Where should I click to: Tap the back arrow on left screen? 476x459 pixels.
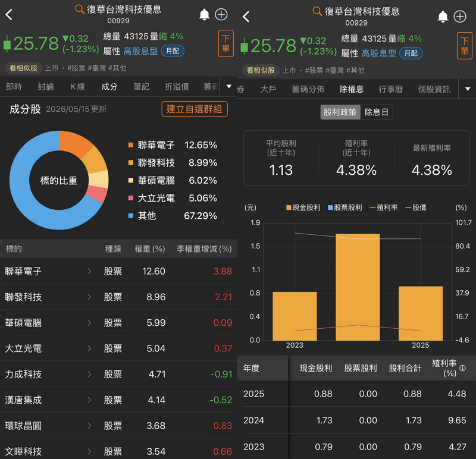point(9,14)
